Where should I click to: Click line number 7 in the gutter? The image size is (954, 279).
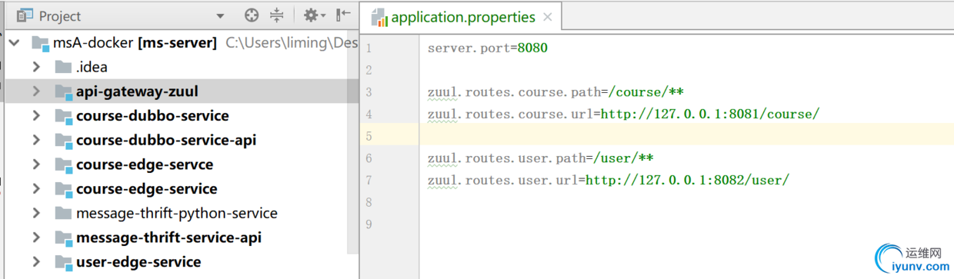click(369, 180)
